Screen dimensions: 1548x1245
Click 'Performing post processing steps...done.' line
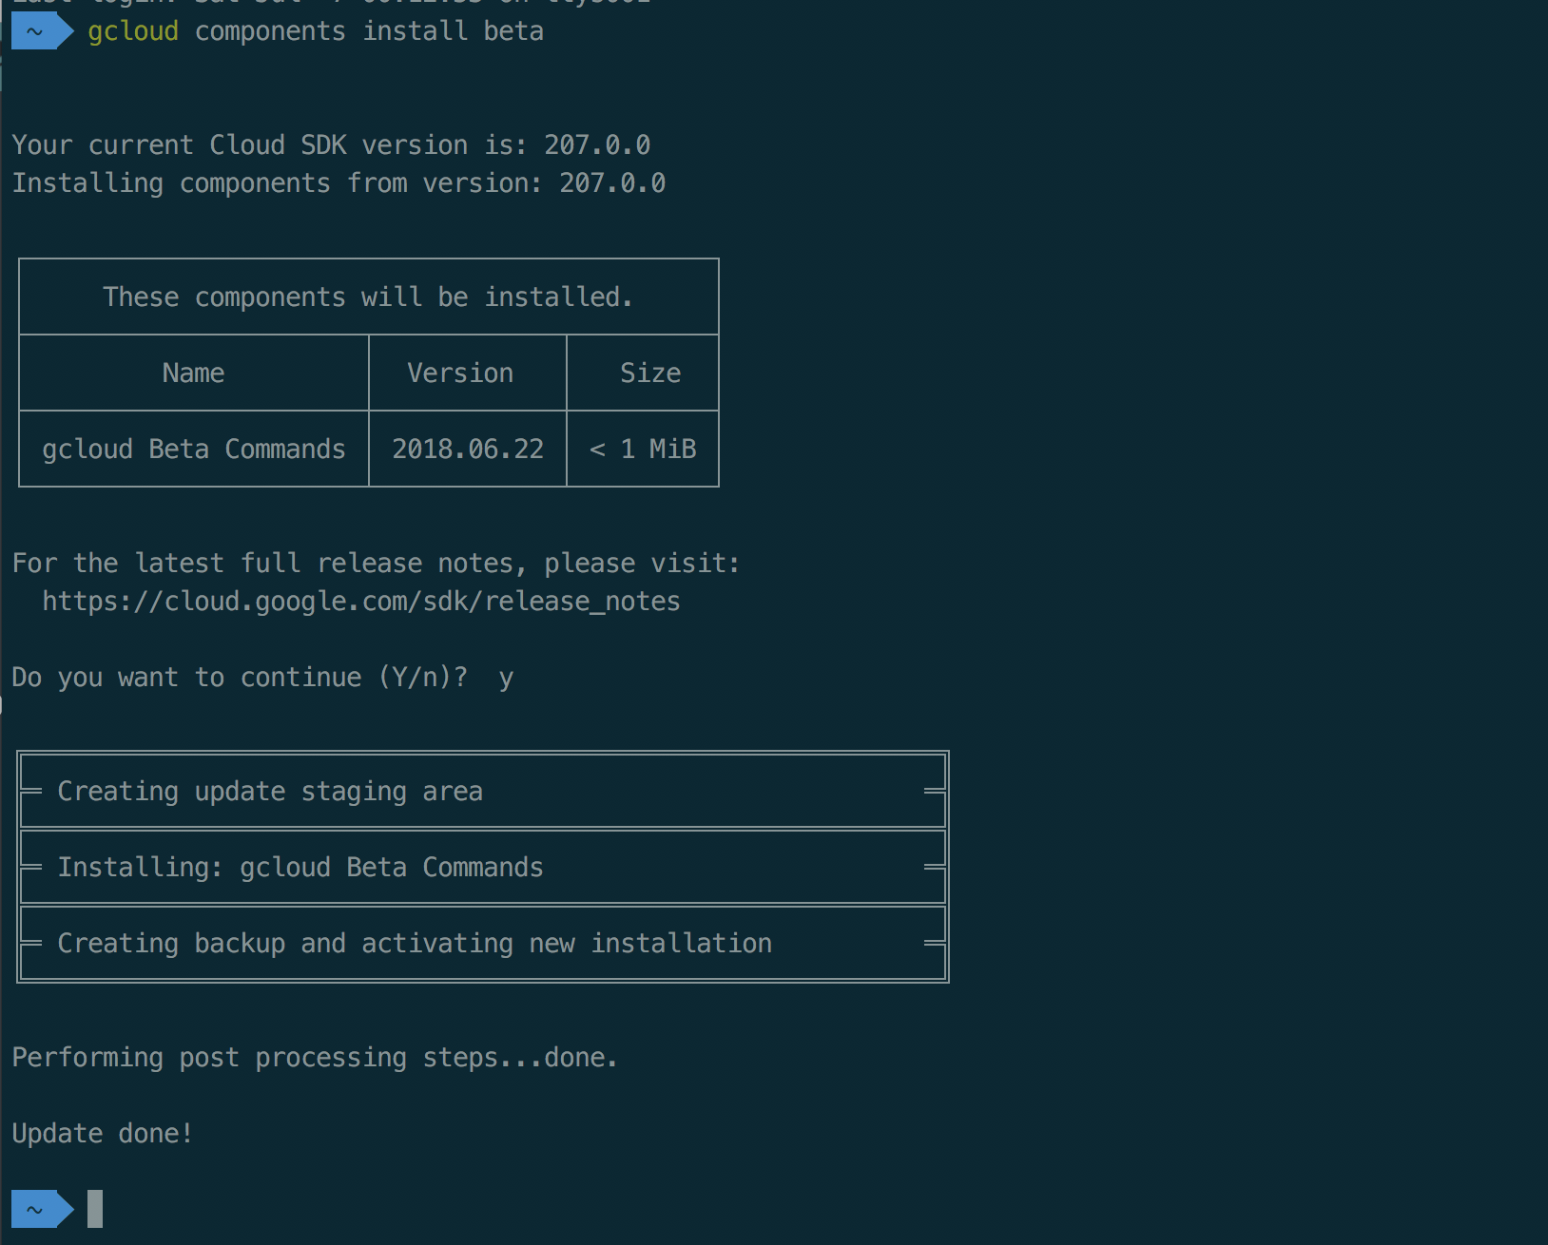coord(315,1058)
